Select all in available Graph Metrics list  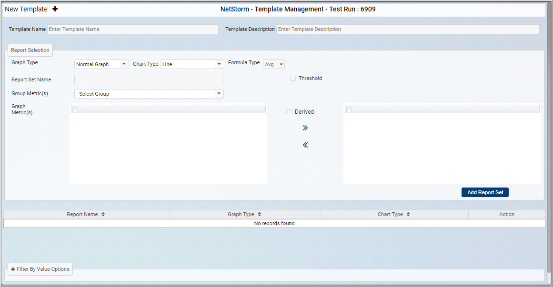point(75,109)
